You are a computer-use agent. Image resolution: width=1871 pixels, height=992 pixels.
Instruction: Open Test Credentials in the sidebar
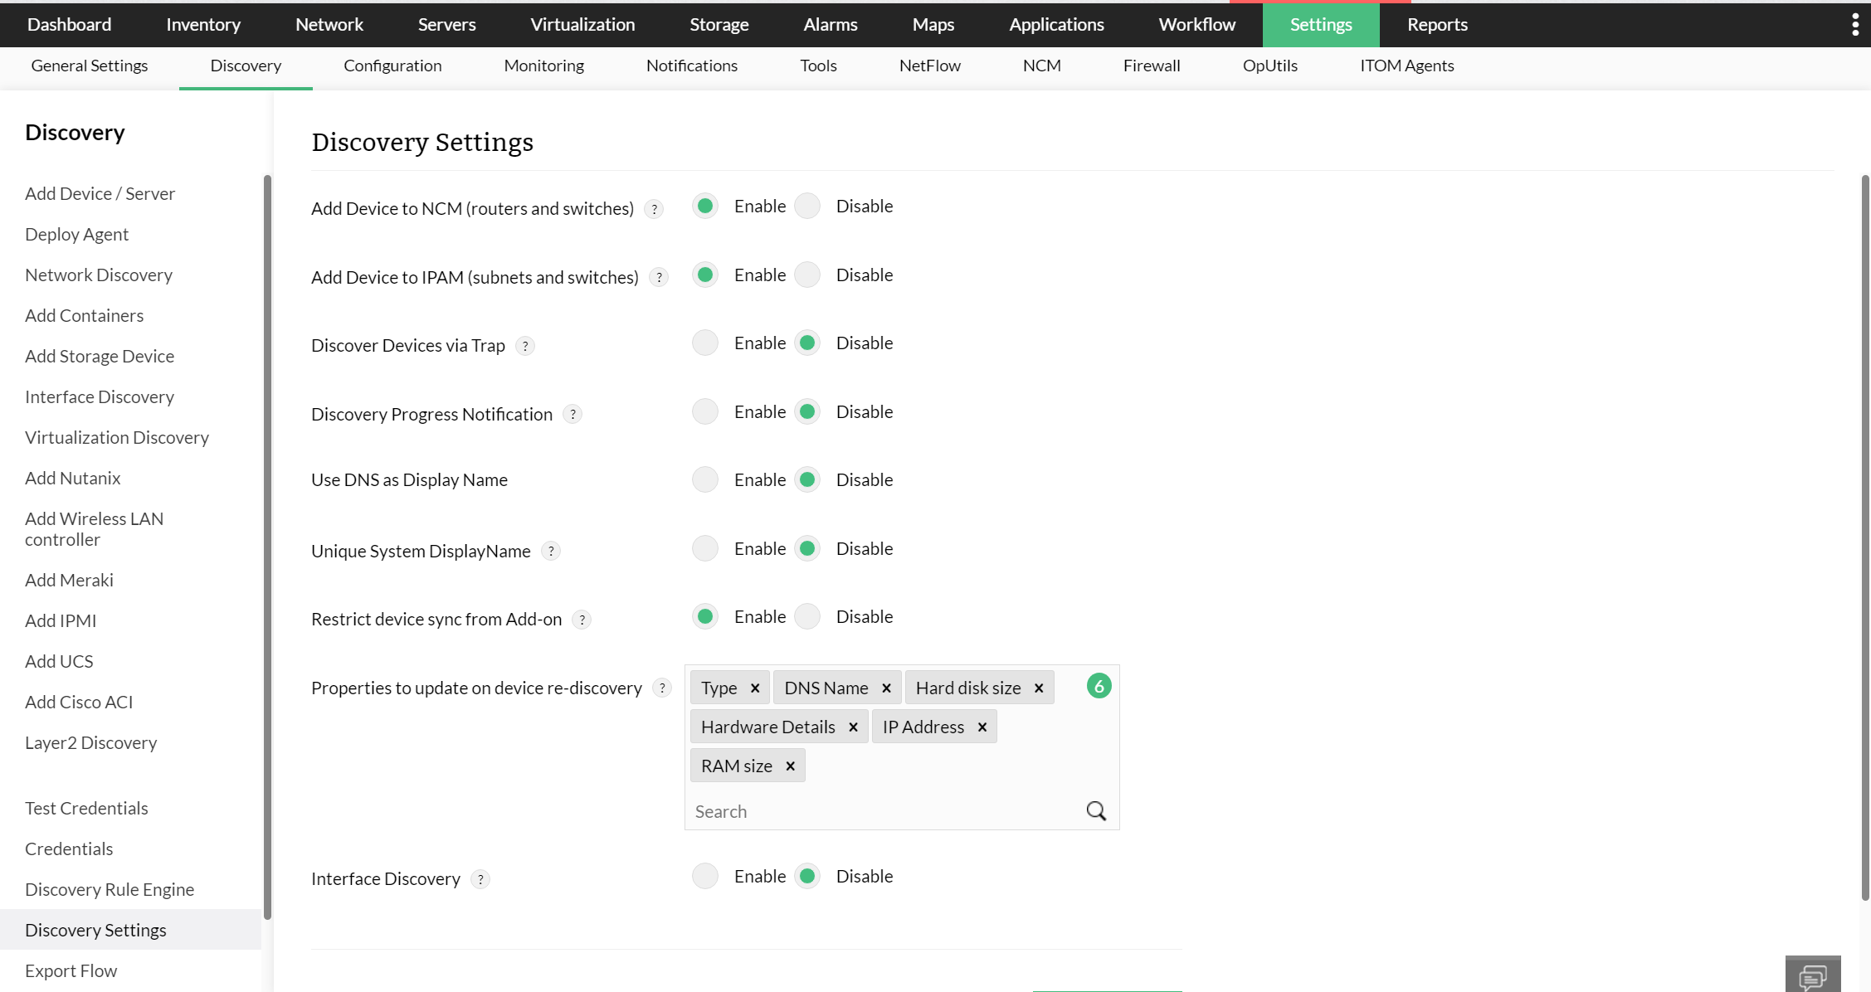pos(86,808)
